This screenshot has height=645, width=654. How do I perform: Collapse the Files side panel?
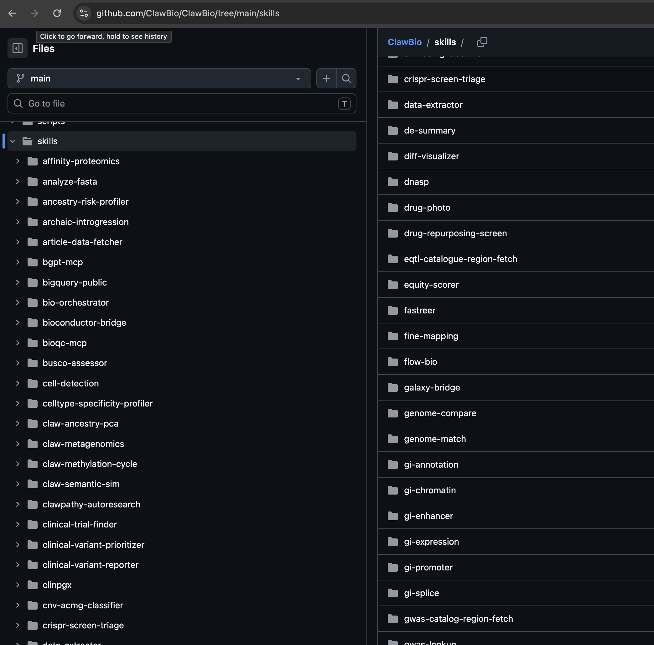coord(18,49)
